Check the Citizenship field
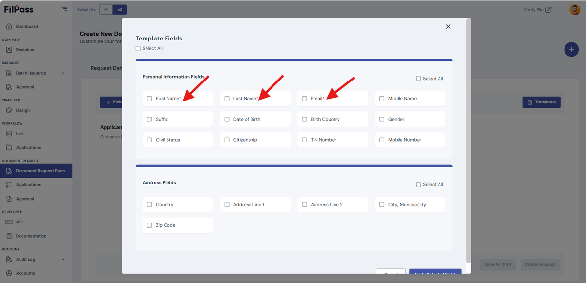Image resolution: width=586 pixels, height=283 pixels. (x=227, y=140)
